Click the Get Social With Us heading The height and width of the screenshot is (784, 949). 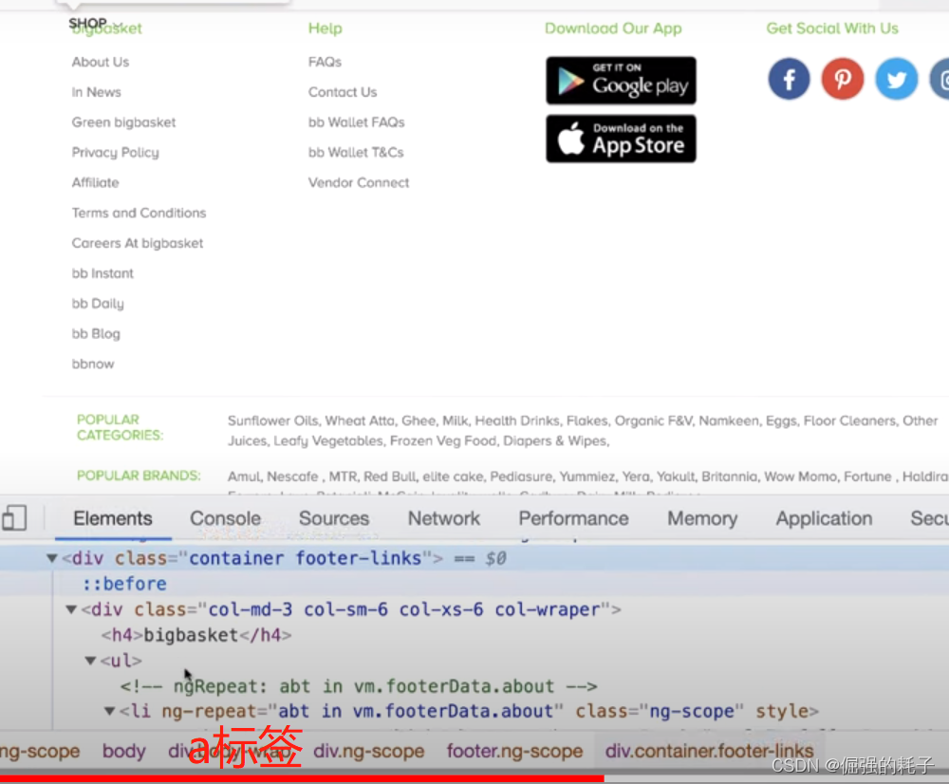[x=832, y=28]
